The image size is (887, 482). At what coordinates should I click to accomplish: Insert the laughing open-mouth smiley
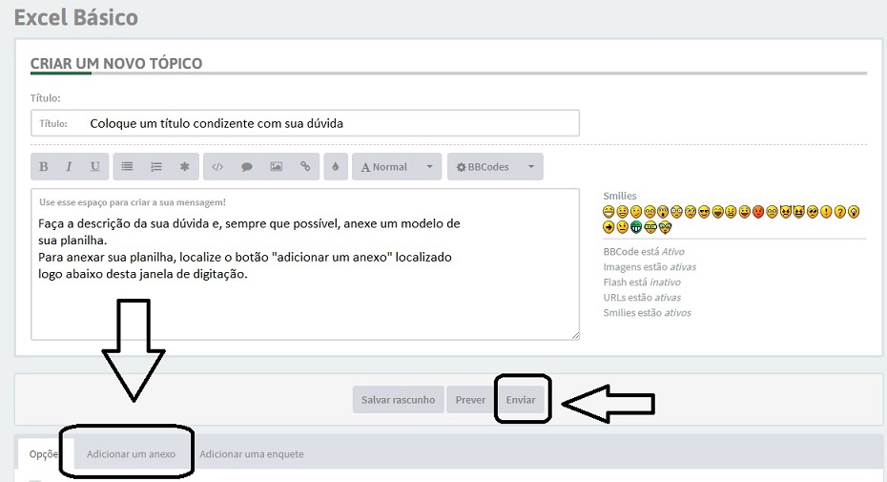(x=718, y=212)
